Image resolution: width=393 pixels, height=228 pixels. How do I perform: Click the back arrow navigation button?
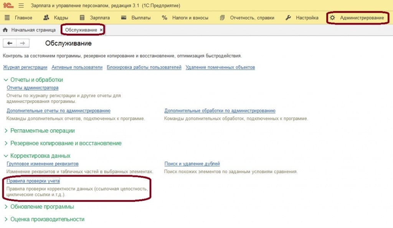10,43
